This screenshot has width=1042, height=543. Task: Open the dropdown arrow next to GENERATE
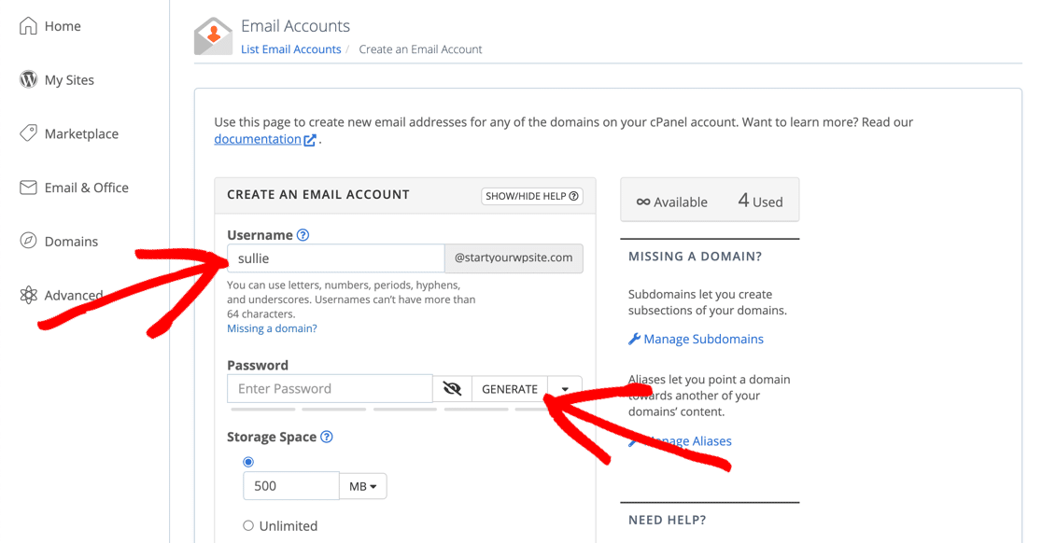[x=565, y=389]
